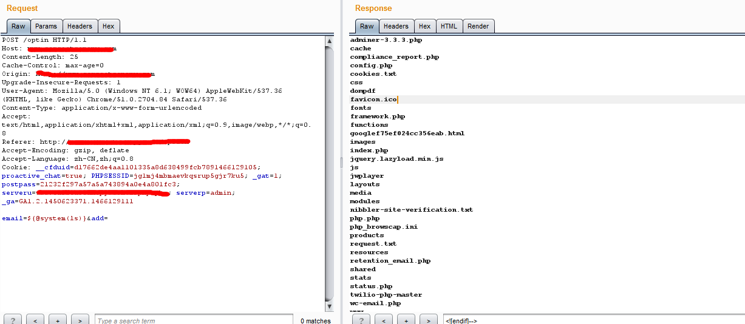
Task: Click the Content-Type form-urlencoded line
Action: click(102, 108)
